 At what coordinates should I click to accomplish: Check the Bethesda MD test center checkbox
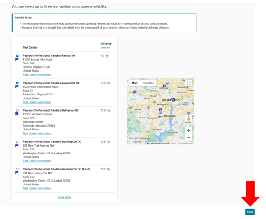click(x=17, y=110)
